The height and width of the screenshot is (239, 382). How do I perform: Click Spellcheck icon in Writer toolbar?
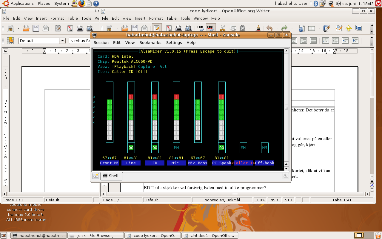pyautogui.click(x=201, y=28)
